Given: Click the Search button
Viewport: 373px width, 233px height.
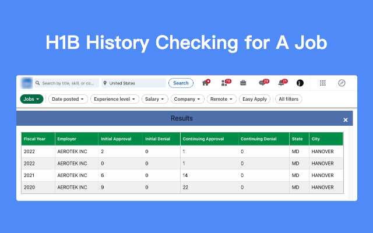Looking at the screenshot, I should click(x=181, y=83).
